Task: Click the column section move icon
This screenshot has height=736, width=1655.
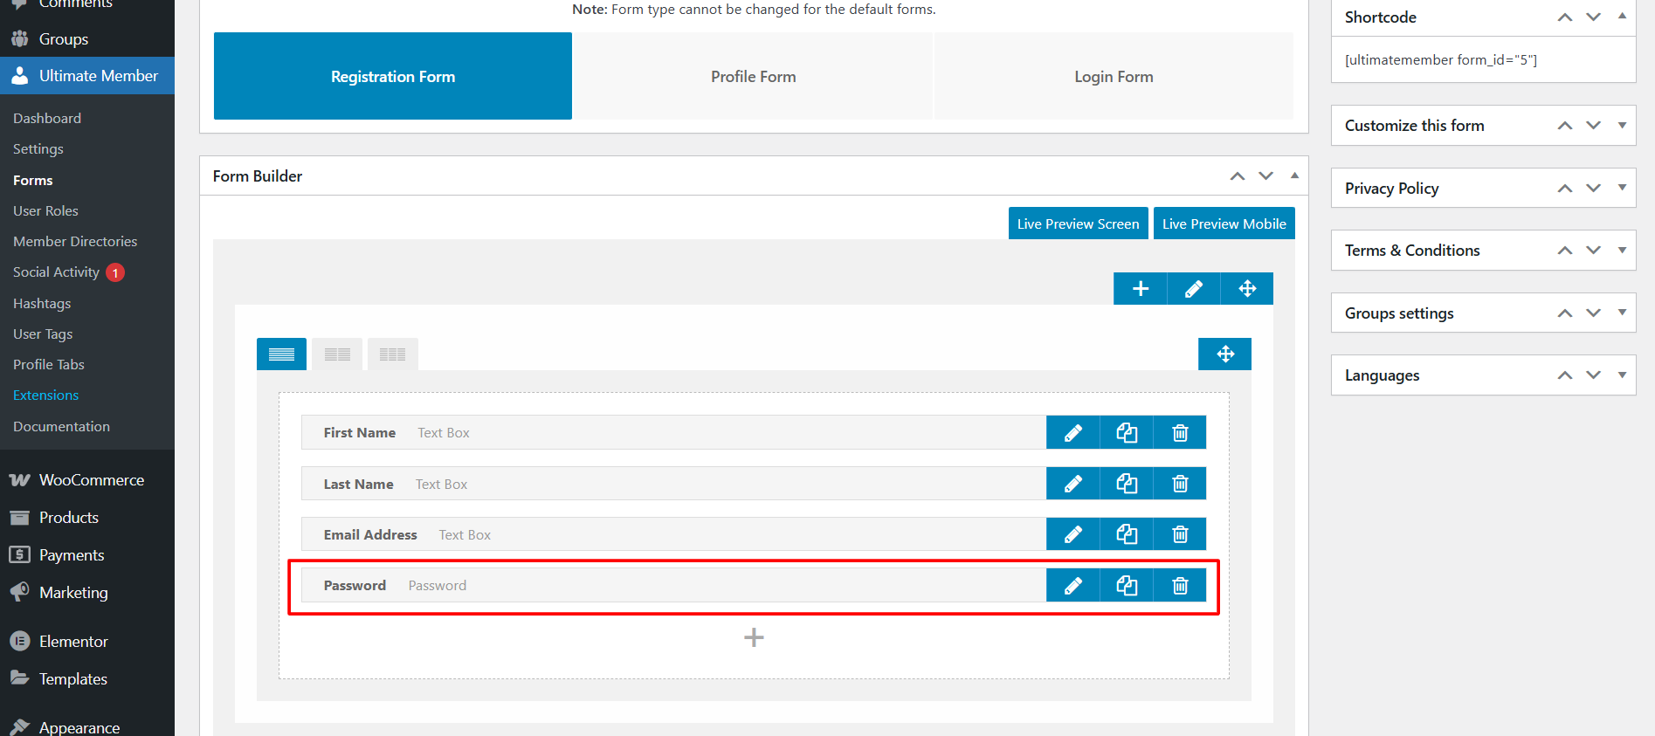Action: [1224, 354]
